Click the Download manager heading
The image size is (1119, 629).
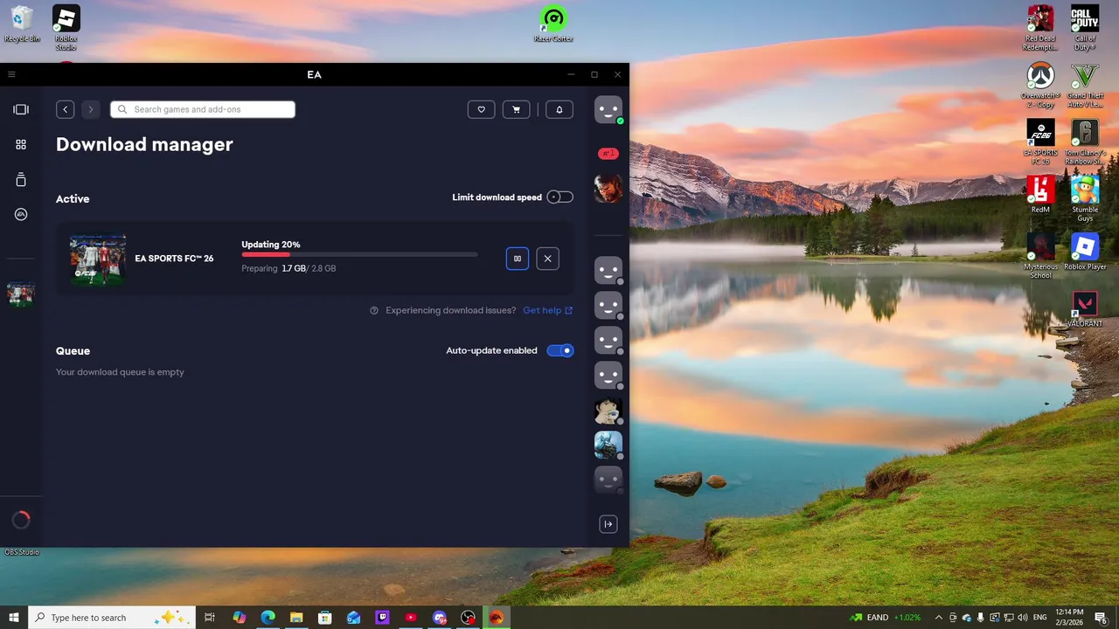click(144, 144)
